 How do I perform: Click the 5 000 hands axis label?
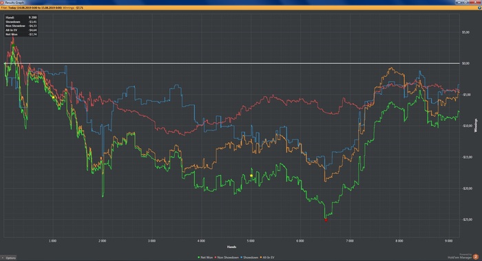(x=251, y=241)
